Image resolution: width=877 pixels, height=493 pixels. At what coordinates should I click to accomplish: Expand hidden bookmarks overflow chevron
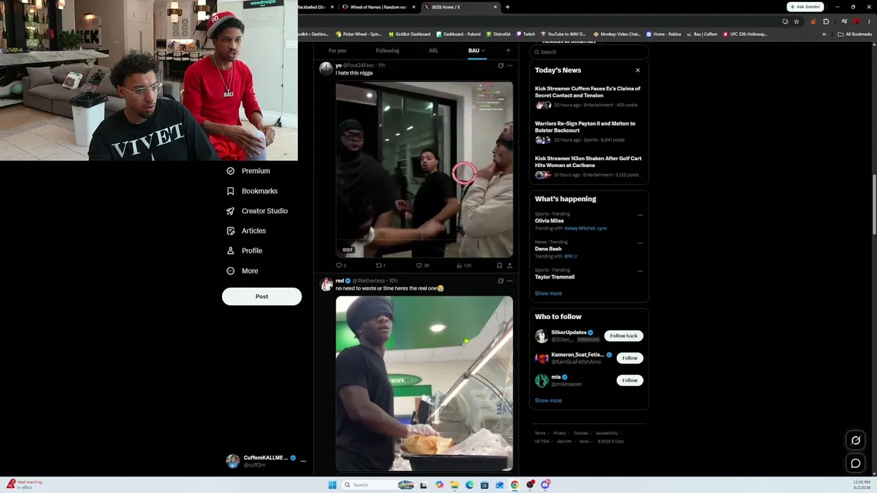824,34
